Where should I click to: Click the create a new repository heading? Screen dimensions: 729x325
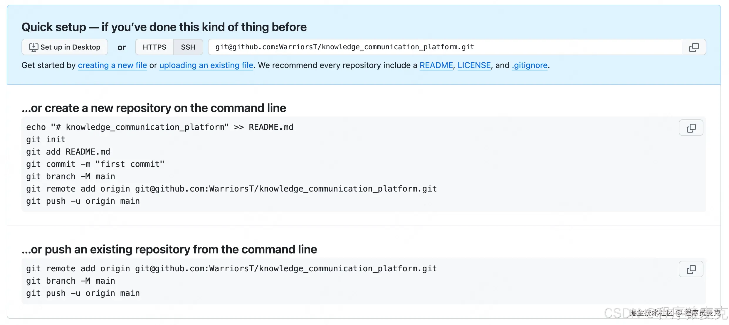(x=154, y=108)
